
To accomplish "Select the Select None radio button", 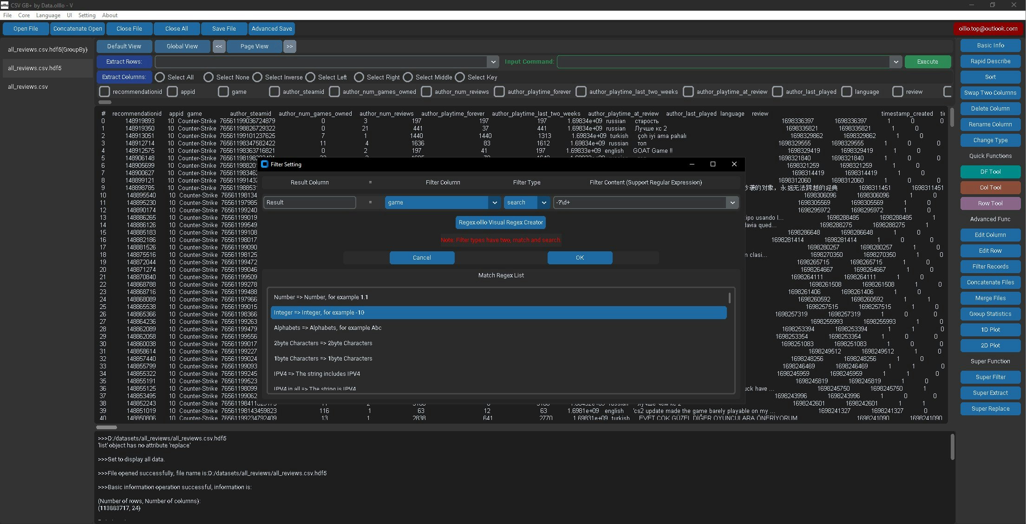I will point(209,77).
